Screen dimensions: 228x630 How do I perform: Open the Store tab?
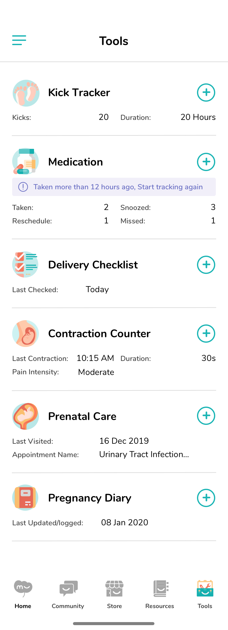point(114,594)
